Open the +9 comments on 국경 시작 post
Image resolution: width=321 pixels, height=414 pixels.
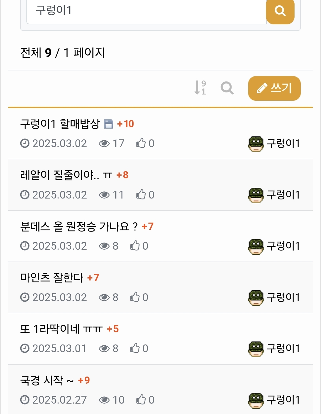click(84, 380)
